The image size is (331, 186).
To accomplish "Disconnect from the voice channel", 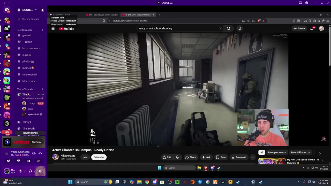I will pos(40,153).
